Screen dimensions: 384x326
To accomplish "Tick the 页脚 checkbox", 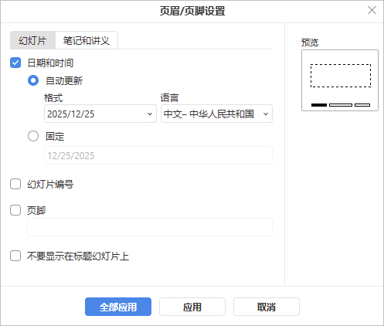I will [x=15, y=210].
